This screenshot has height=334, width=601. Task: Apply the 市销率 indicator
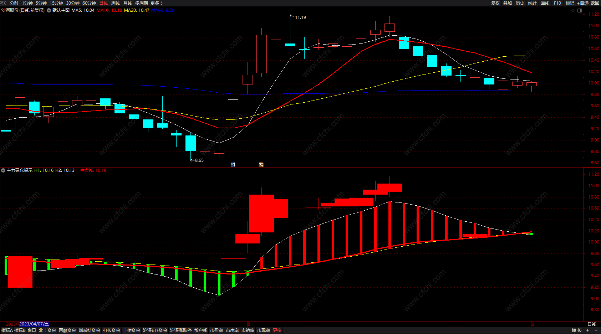click(x=248, y=330)
